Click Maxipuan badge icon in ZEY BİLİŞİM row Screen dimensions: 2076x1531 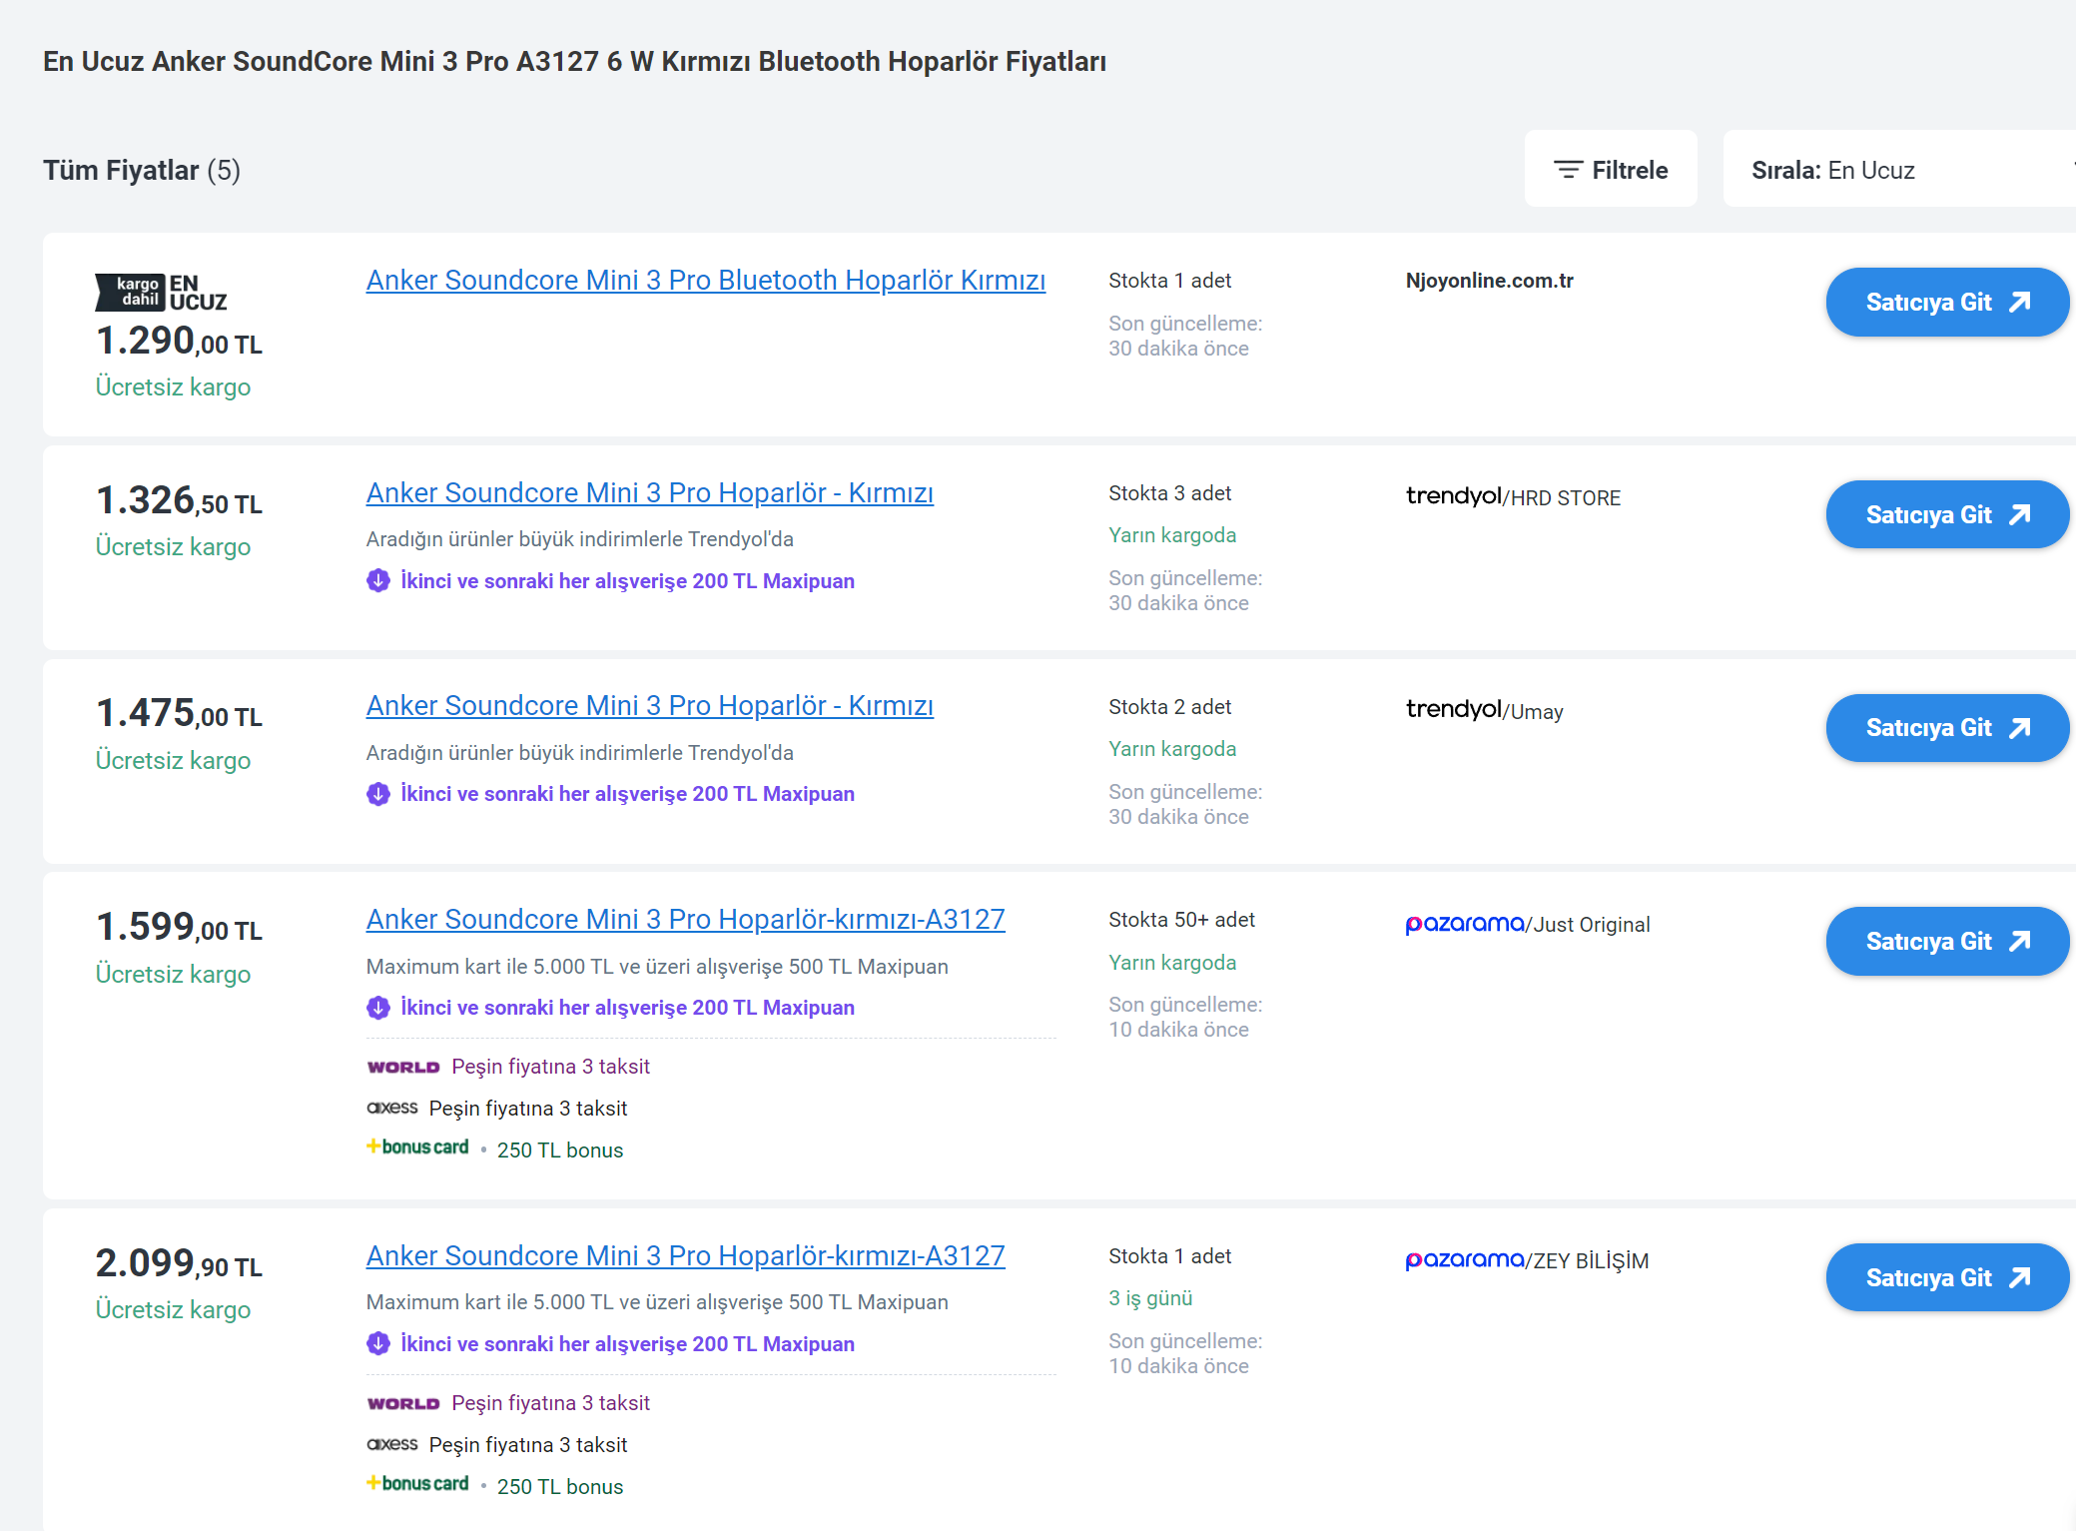[378, 1344]
